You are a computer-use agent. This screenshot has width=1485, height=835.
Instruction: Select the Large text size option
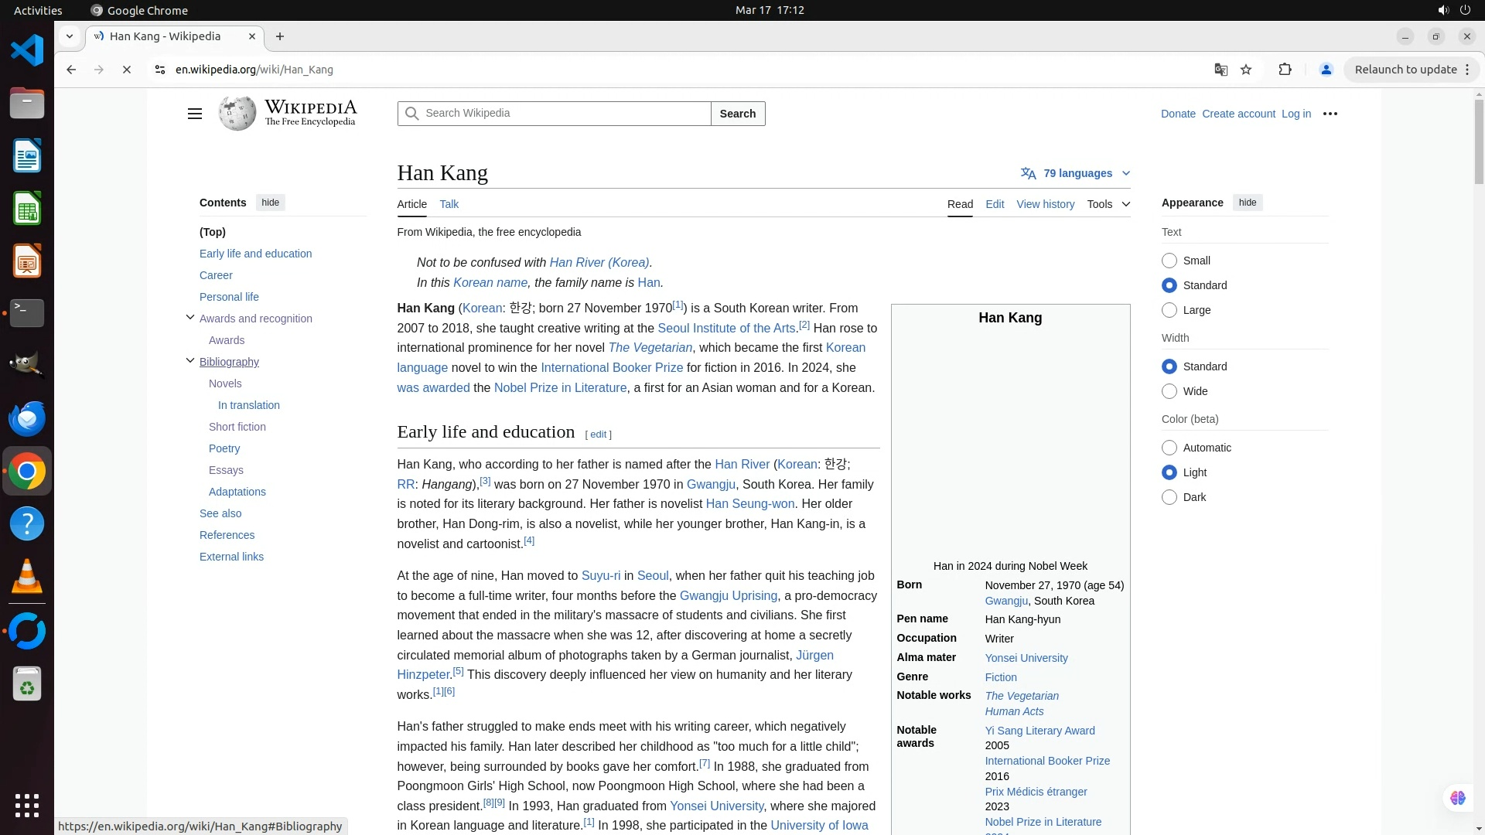tap(1169, 310)
